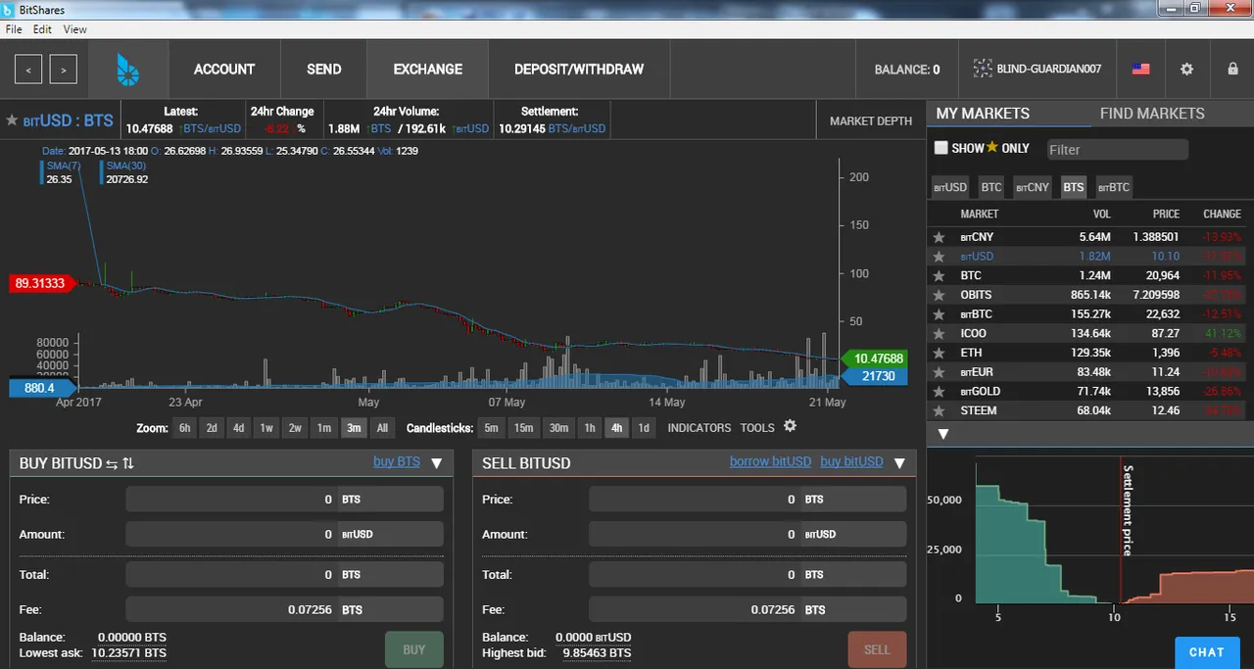Click the Lowest ask 10.23571 BTS value
Image resolution: width=1254 pixels, height=669 pixels.
coord(129,653)
